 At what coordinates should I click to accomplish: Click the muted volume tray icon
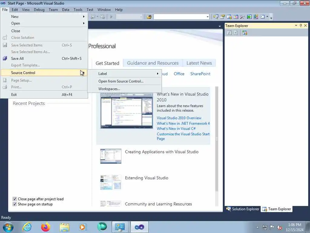pyautogui.click(x=279, y=227)
